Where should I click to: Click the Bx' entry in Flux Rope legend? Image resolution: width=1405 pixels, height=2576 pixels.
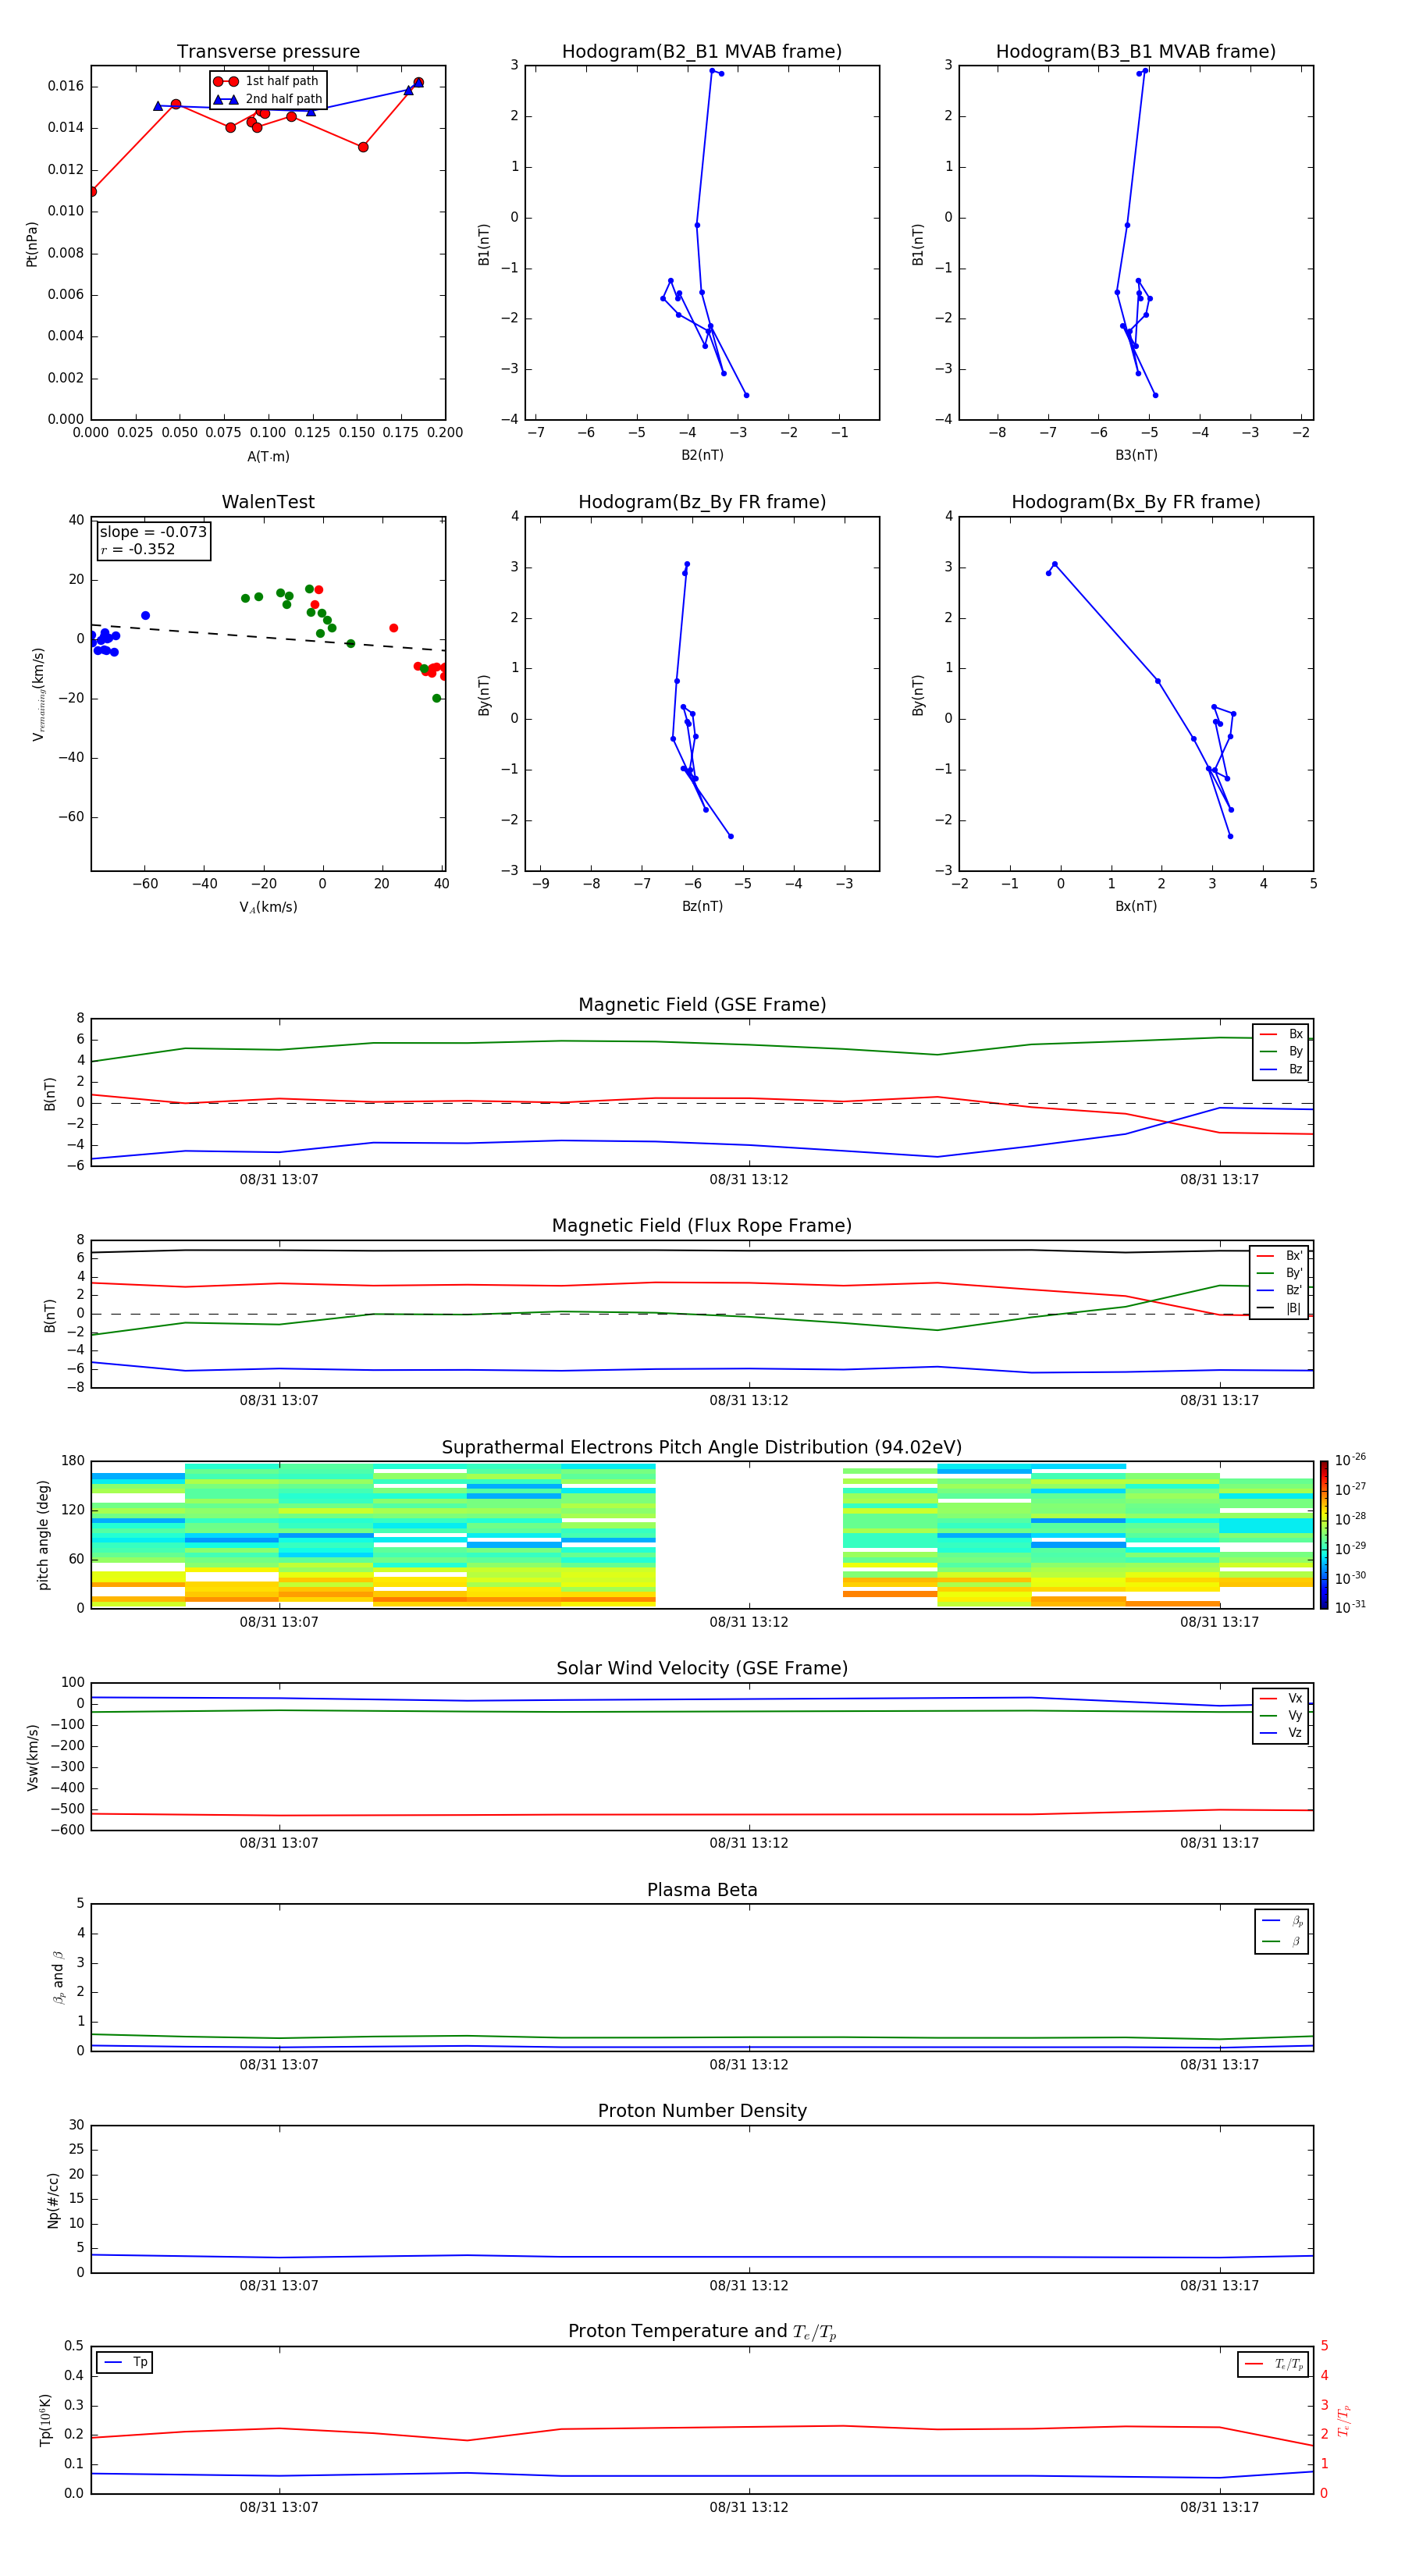1279,1256
